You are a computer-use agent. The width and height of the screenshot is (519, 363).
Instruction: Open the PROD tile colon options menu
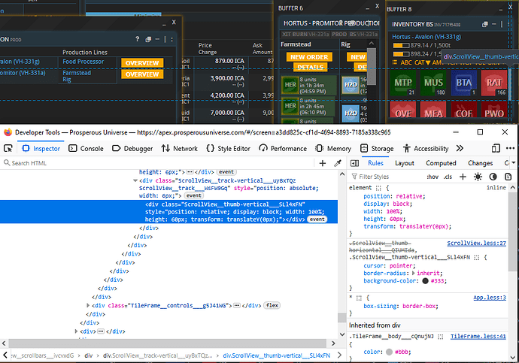point(171,39)
